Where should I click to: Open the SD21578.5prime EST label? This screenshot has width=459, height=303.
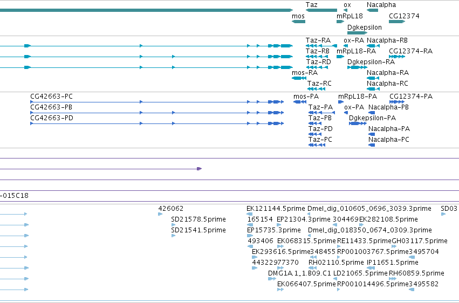pyautogui.click(x=198, y=219)
